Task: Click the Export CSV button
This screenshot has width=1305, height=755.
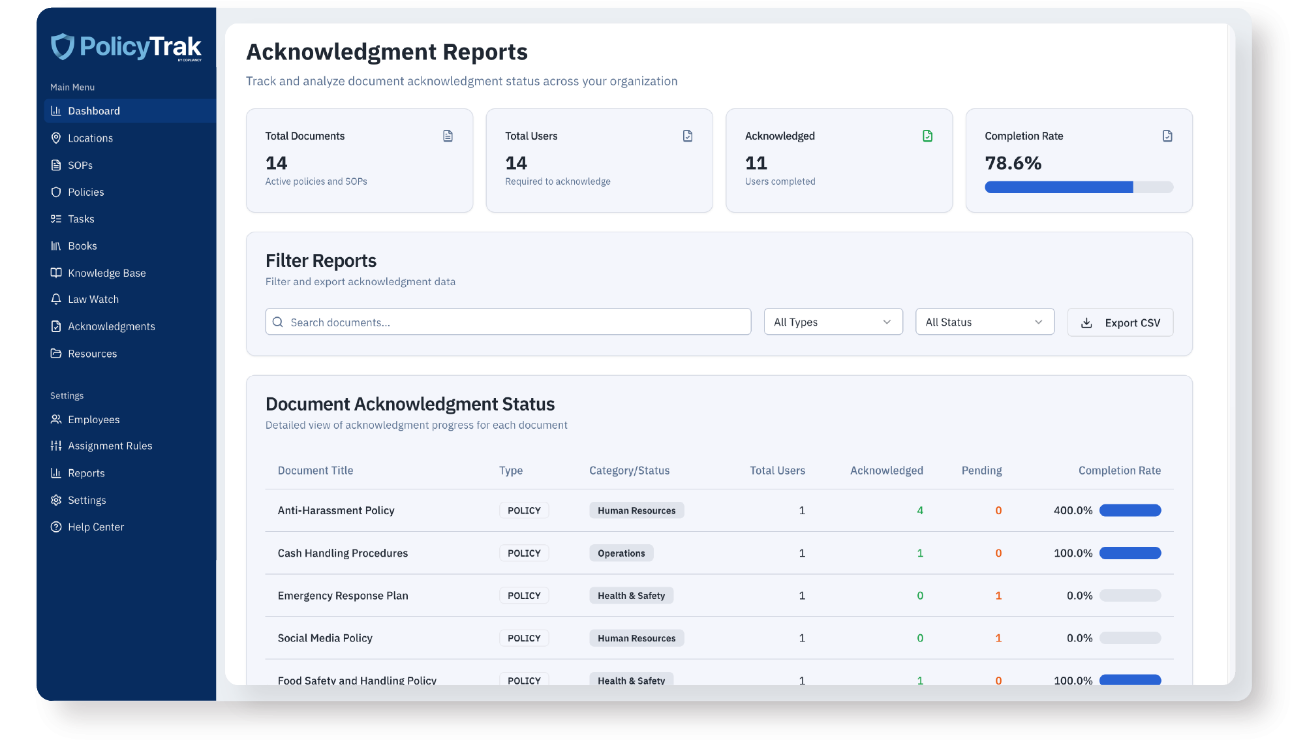Action: pyautogui.click(x=1120, y=322)
